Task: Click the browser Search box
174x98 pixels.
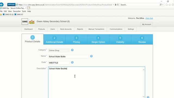Action: (x=139, y=5)
